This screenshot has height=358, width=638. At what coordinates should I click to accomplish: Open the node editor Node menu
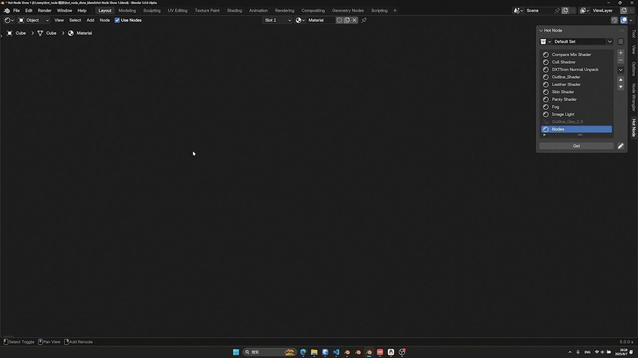(x=105, y=20)
